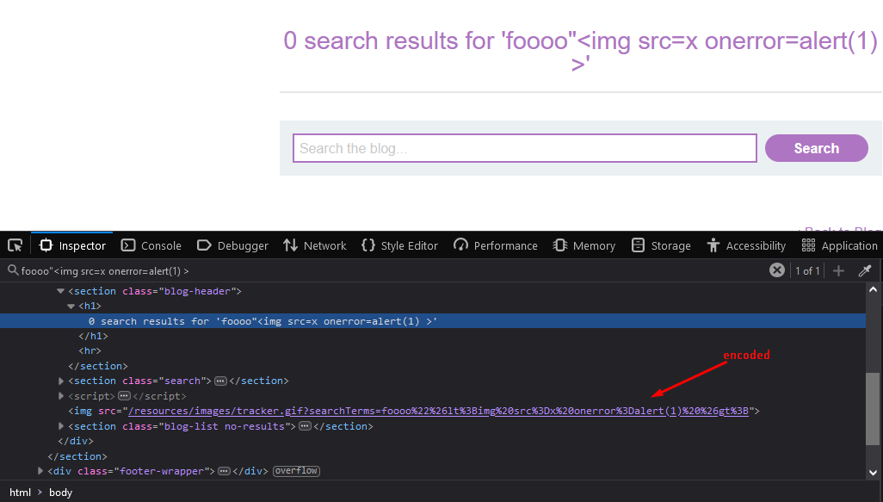Activate the element picker tool
The height and width of the screenshot is (502, 883).
coord(15,245)
